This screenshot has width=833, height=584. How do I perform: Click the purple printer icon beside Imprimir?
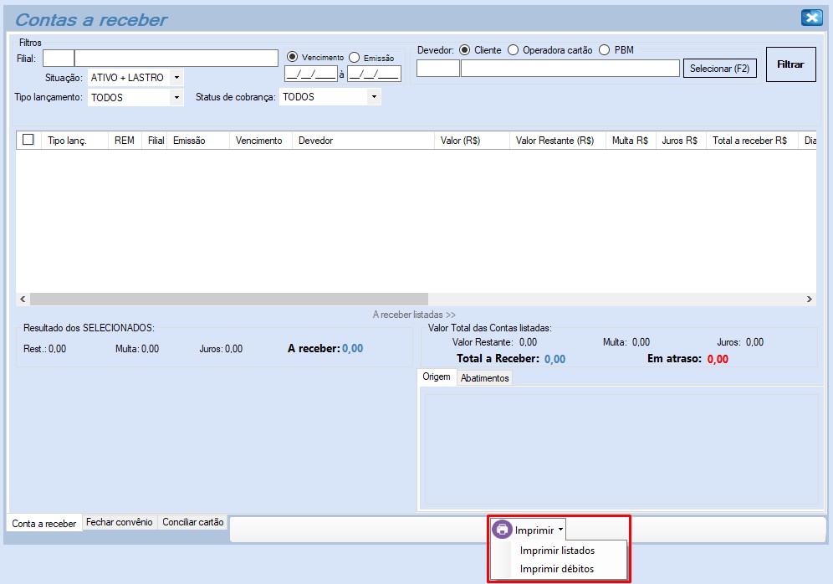(502, 530)
